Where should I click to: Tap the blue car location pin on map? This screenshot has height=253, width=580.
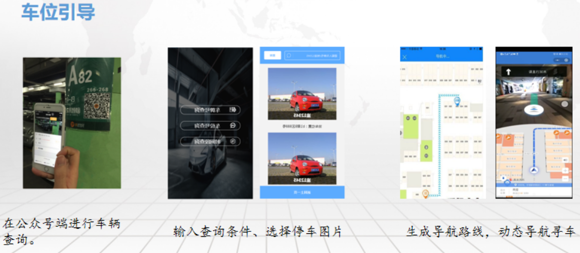(457, 102)
